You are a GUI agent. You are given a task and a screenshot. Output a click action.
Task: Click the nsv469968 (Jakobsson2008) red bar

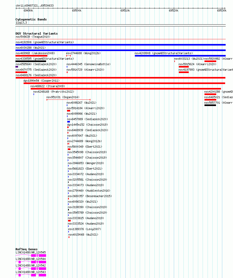click(x=31, y=56)
